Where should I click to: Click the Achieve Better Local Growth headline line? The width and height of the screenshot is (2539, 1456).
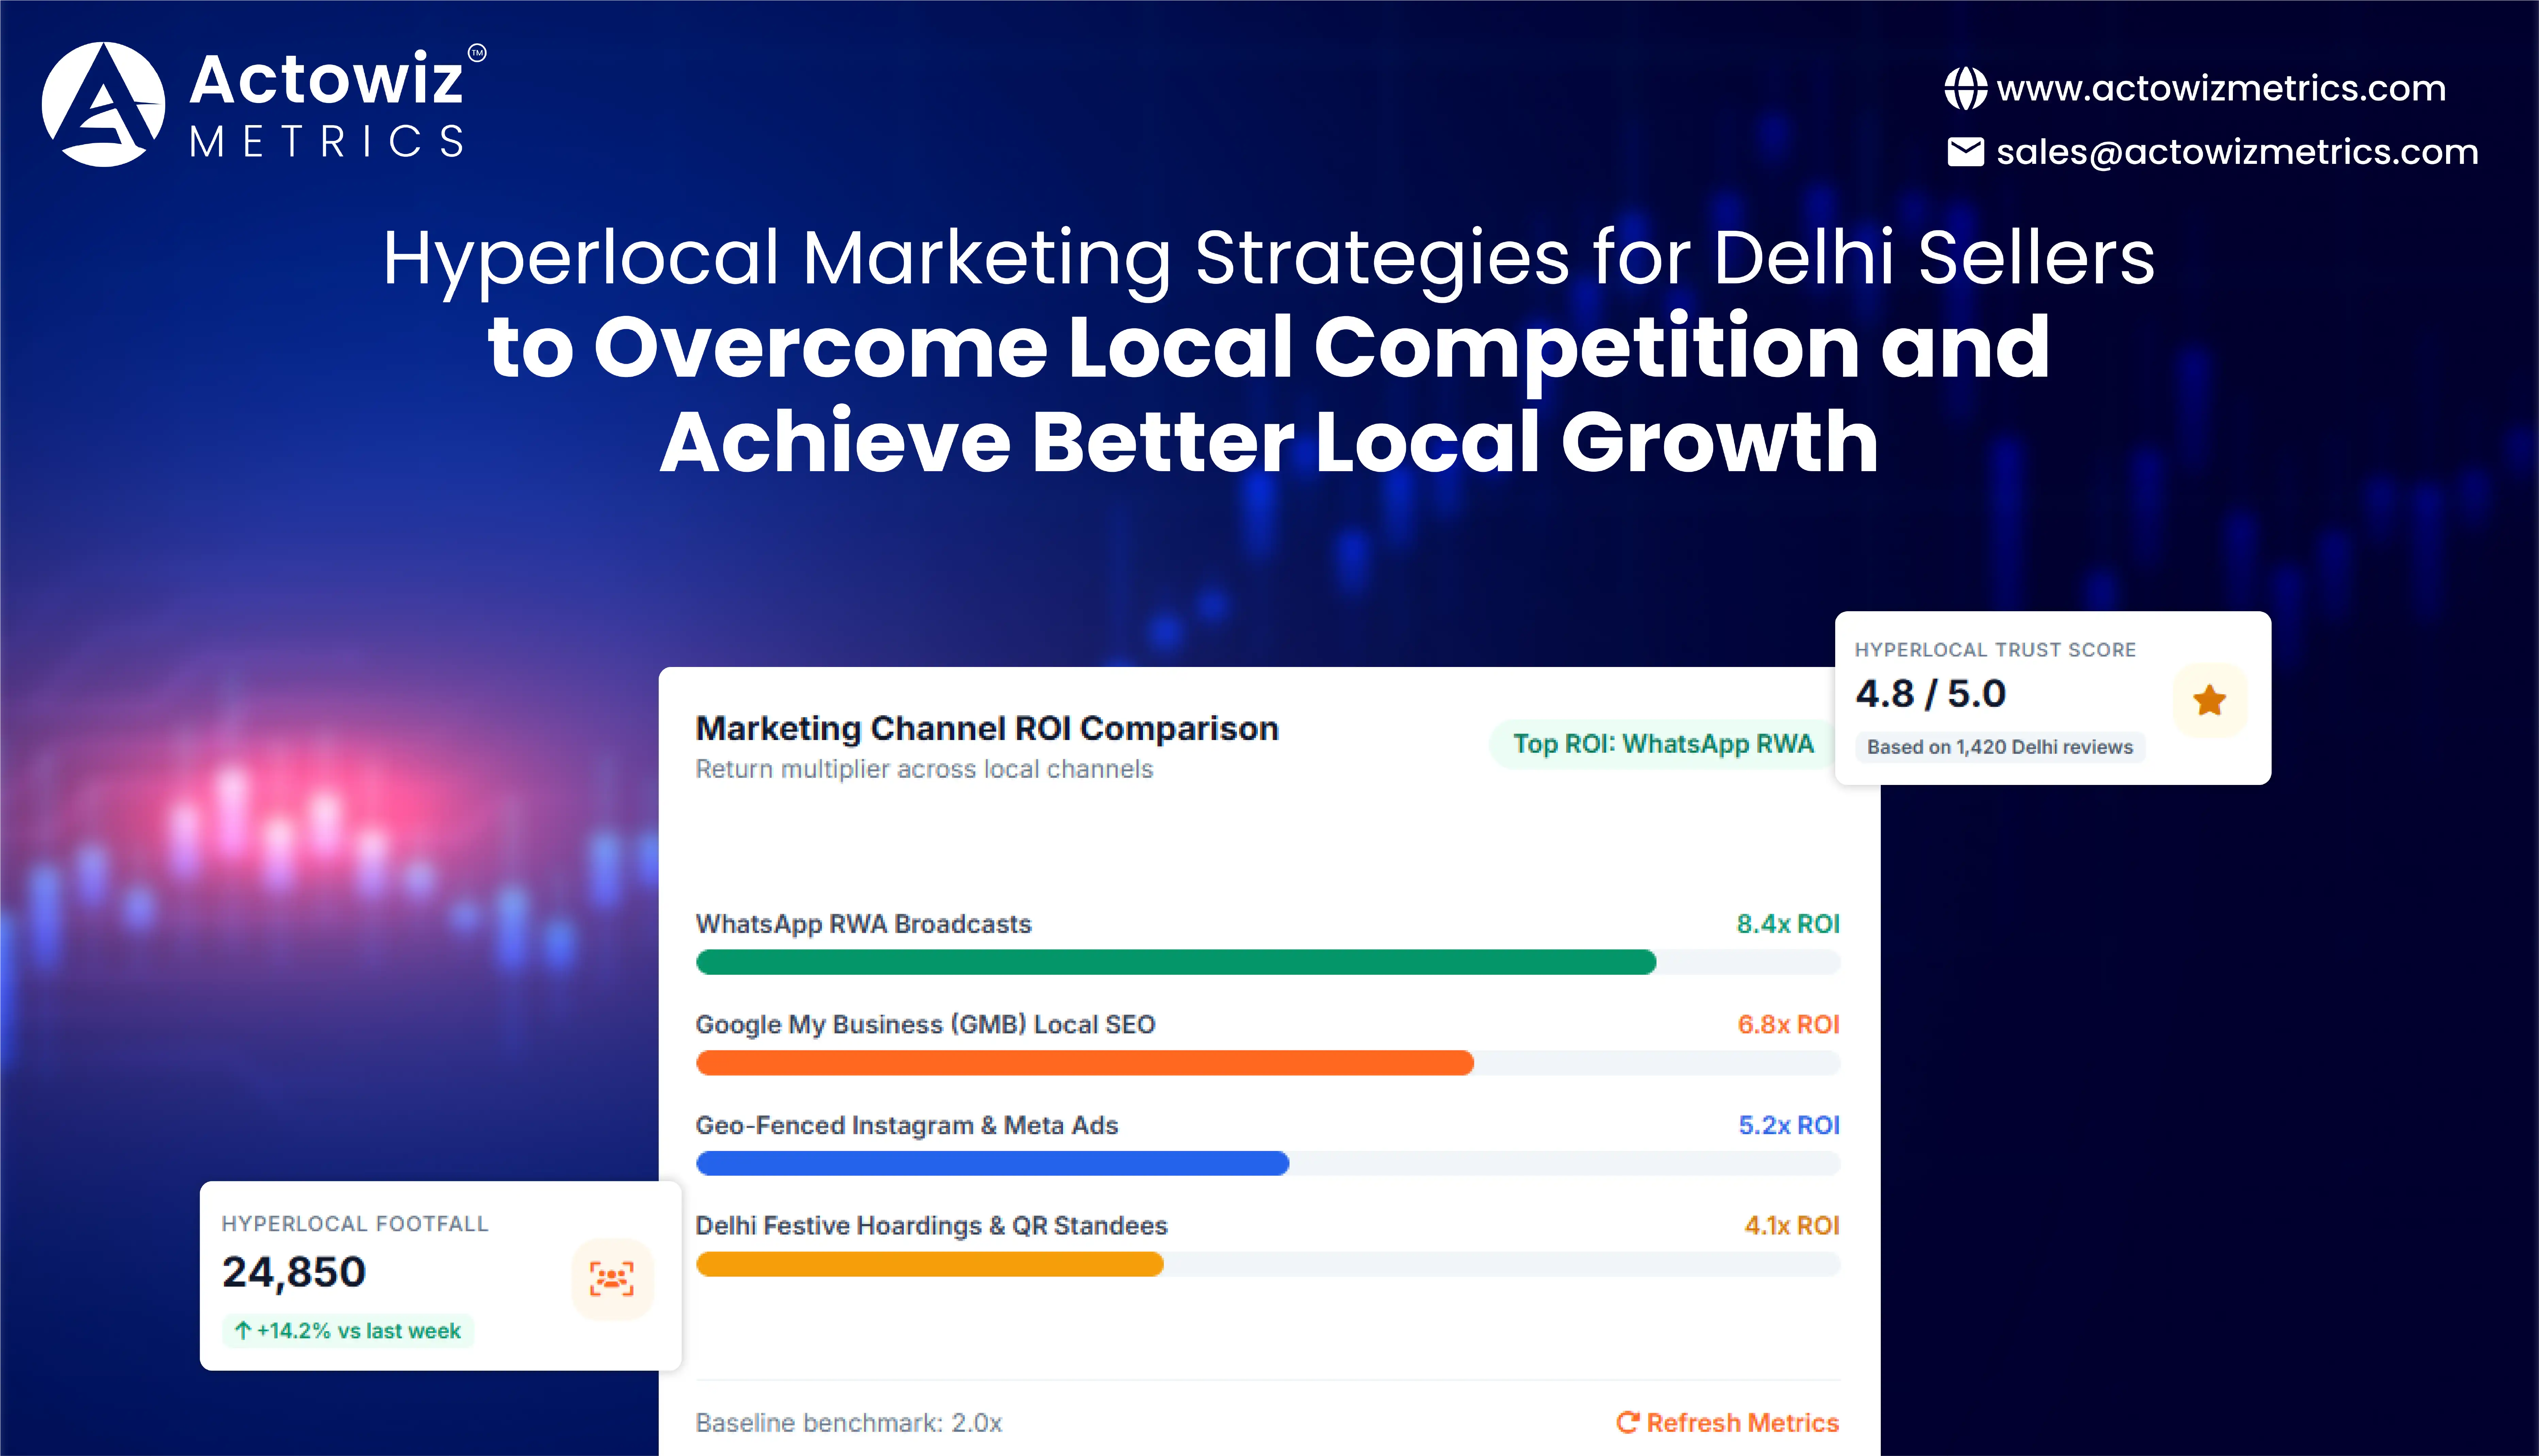click(x=1268, y=441)
